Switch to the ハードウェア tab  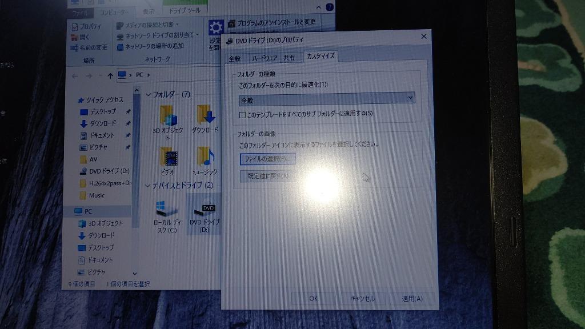(266, 57)
